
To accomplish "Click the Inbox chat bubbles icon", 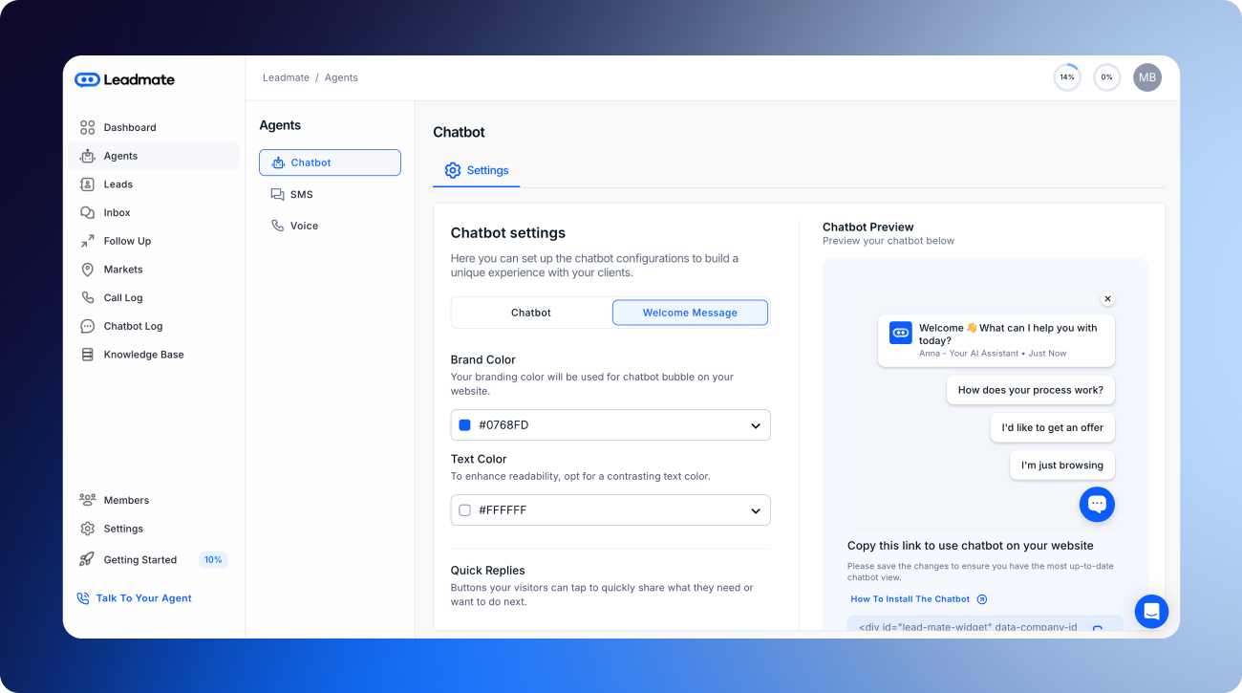I will coord(88,213).
